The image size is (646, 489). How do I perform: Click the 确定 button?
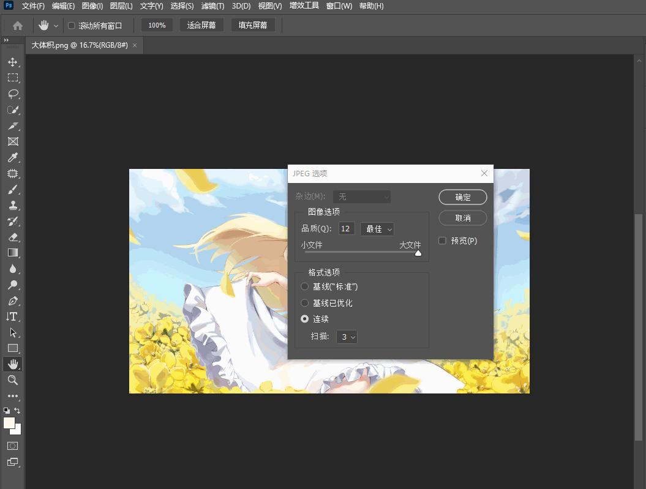click(x=462, y=196)
